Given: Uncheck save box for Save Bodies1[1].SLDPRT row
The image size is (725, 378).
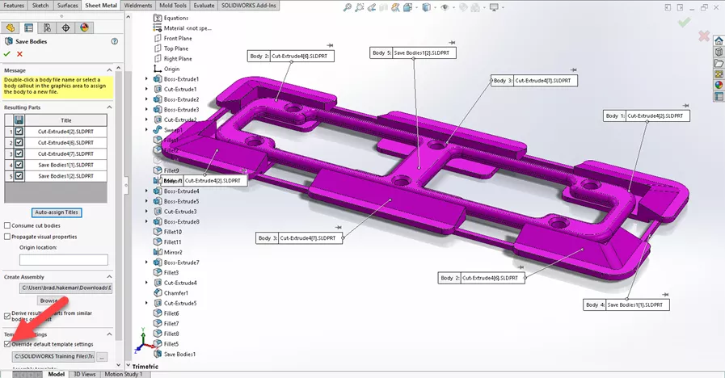Looking at the screenshot, I should tap(19, 165).
